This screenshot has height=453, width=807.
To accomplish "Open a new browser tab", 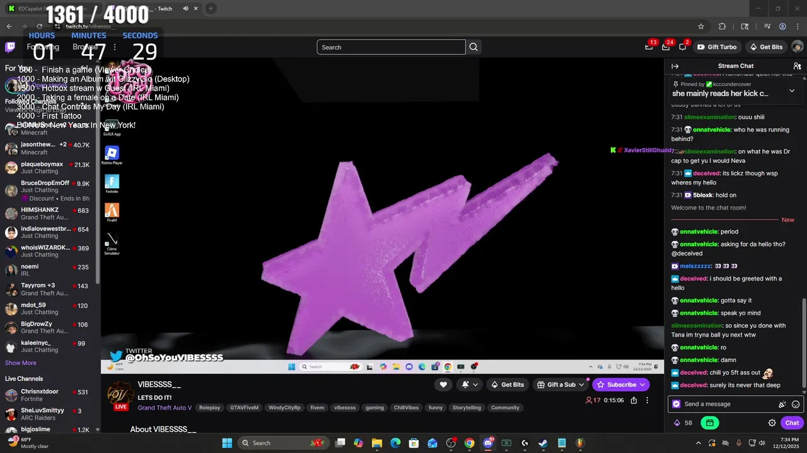I will pyautogui.click(x=211, y=9).
